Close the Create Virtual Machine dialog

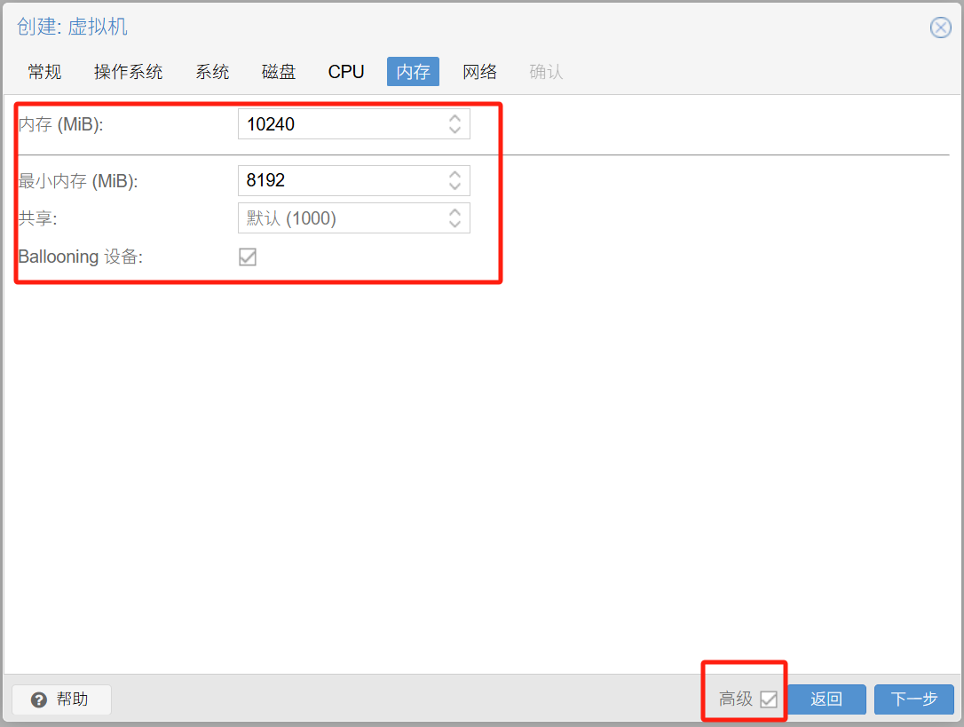click(x=940, y=28)
